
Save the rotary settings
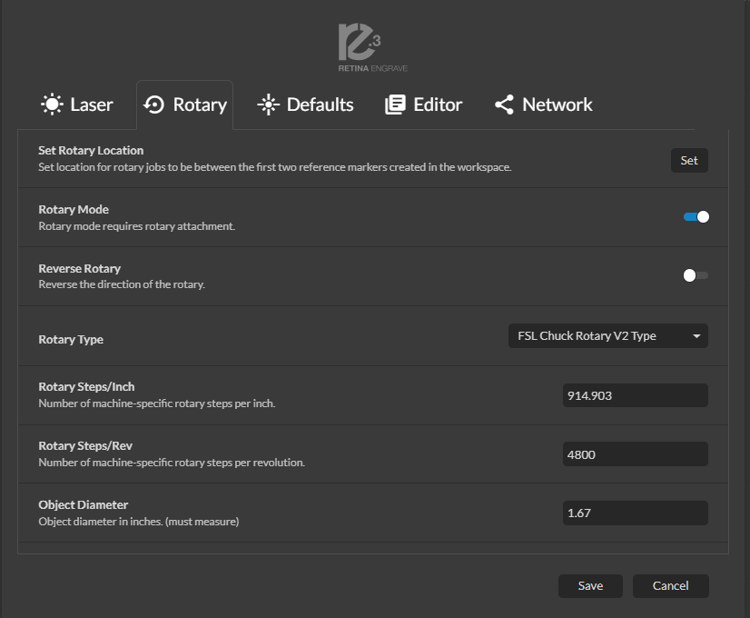[x=590, y=586]
